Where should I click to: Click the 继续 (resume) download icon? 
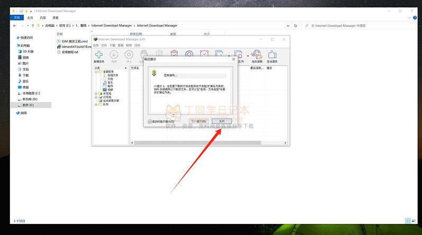tap(114, 55)
